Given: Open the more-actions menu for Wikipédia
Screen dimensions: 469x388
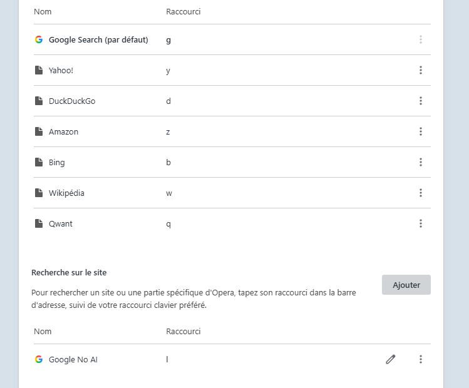Looking at the screenshot, I should (x=421, y=193).
